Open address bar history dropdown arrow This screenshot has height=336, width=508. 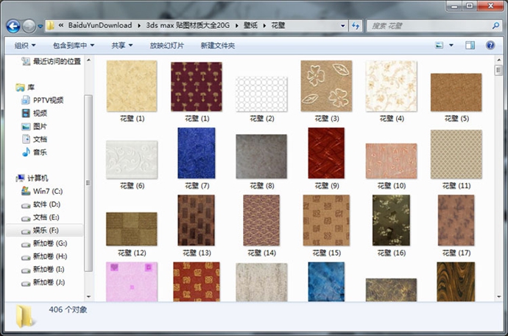pos(343,26)
